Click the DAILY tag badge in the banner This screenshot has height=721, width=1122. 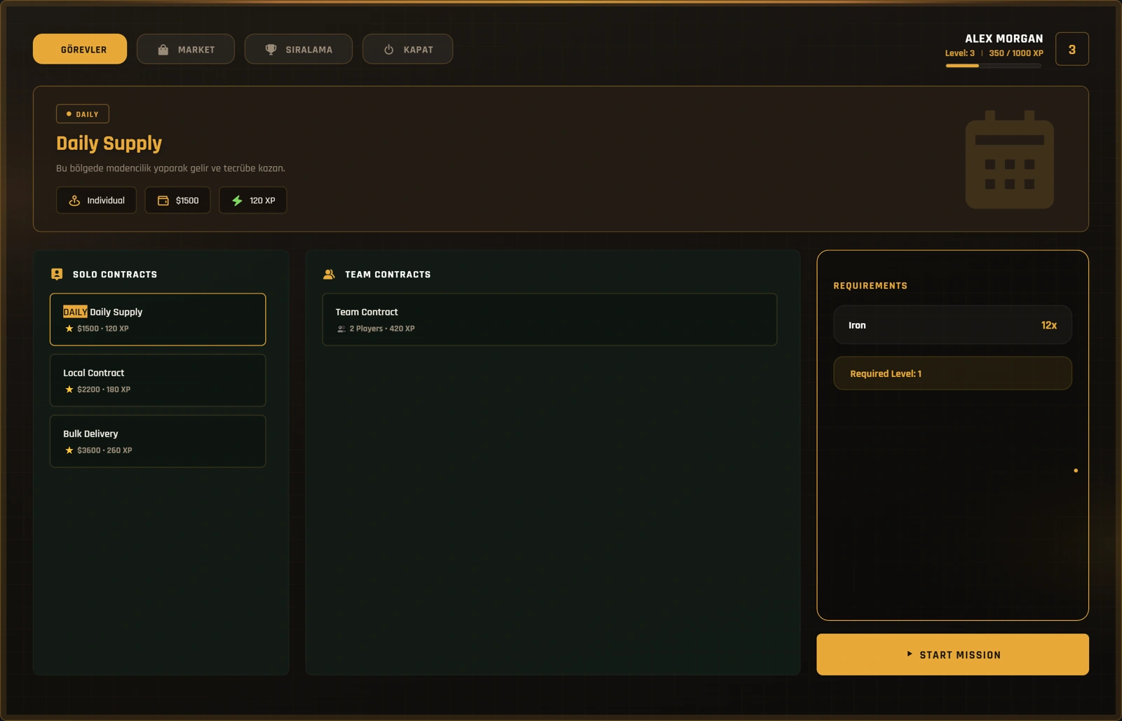83,114
